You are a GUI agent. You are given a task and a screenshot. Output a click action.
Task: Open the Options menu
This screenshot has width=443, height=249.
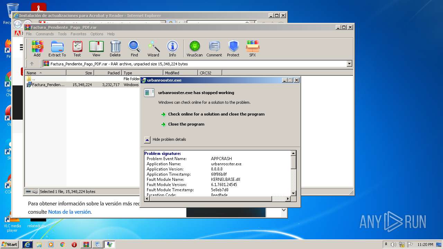click(x=97, y=34)
